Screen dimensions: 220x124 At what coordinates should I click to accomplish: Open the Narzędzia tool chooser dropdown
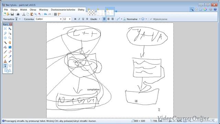(x=20, y=19)
